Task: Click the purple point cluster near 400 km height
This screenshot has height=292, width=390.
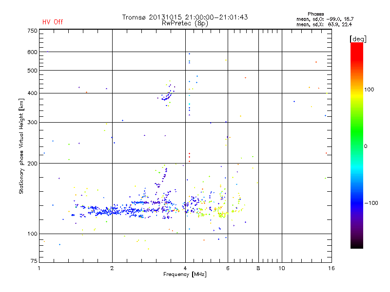Action: pos(167,96)
